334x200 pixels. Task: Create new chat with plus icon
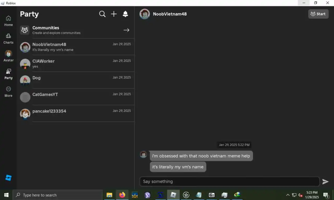pyautogui.click(x=114, y=14)
